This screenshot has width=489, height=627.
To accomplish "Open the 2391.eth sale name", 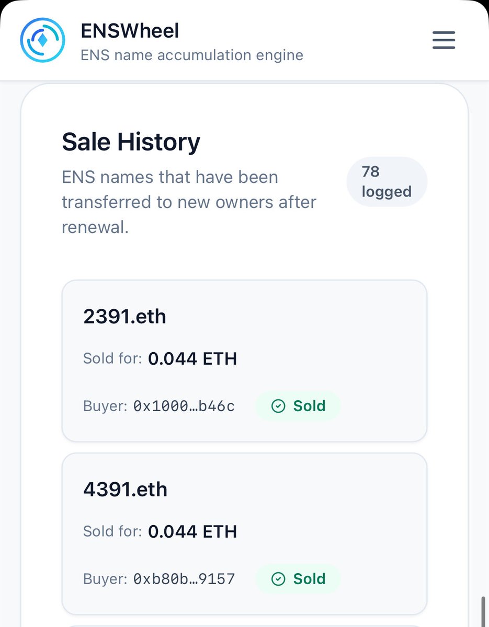I will click(124, 317).
